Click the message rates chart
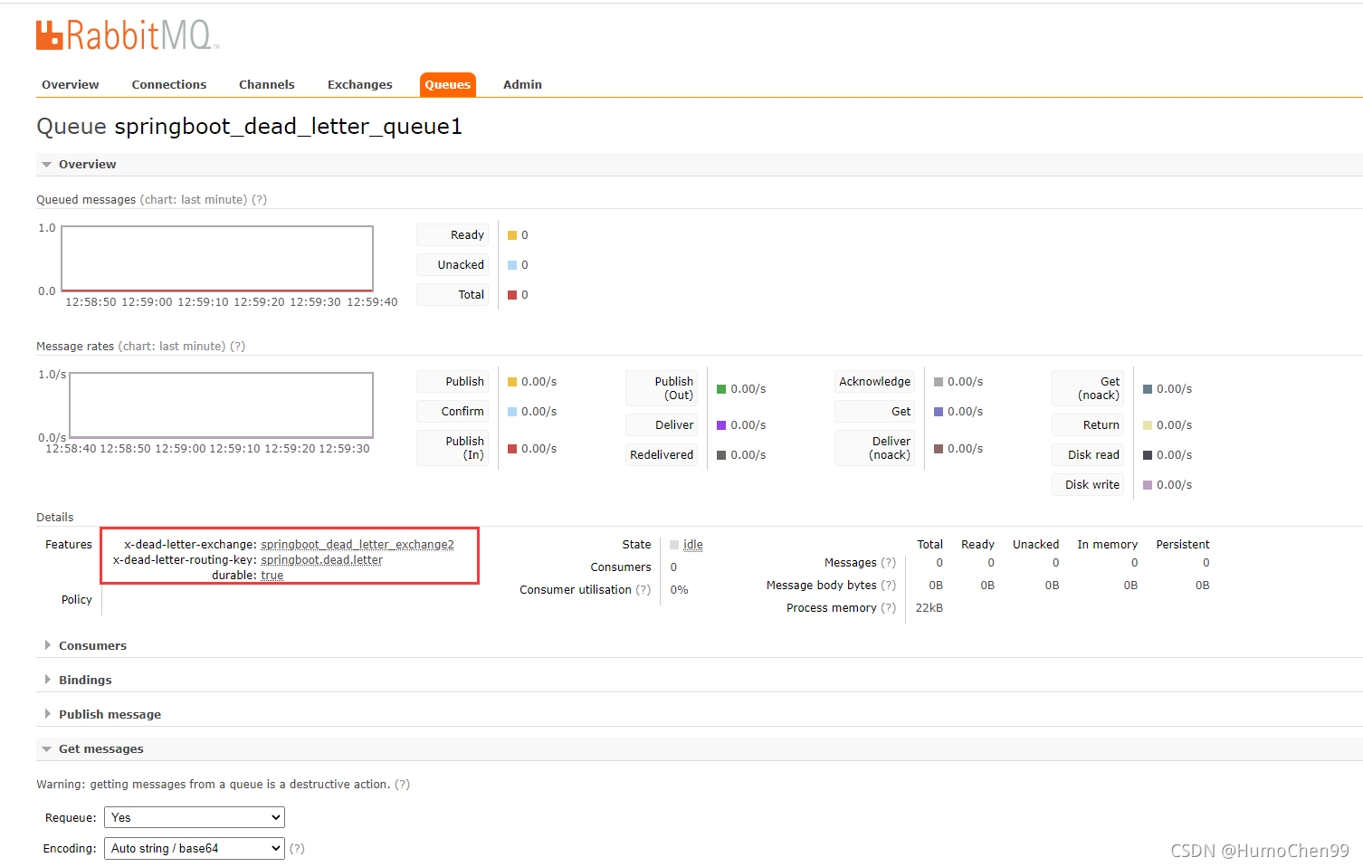This screenshot has width=1363, height=867. 222,405
